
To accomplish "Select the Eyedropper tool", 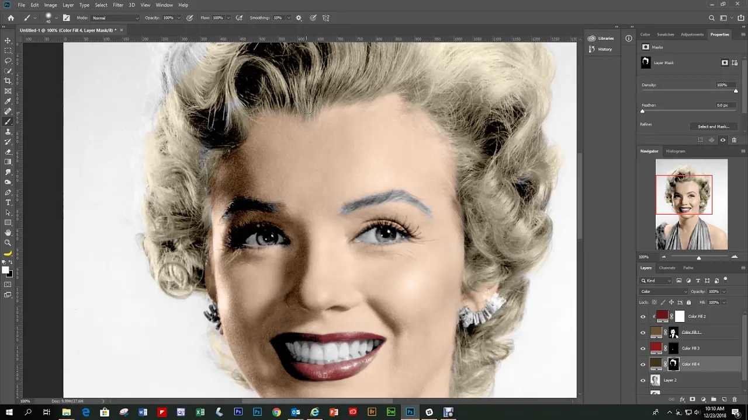I will click(8, 101).
